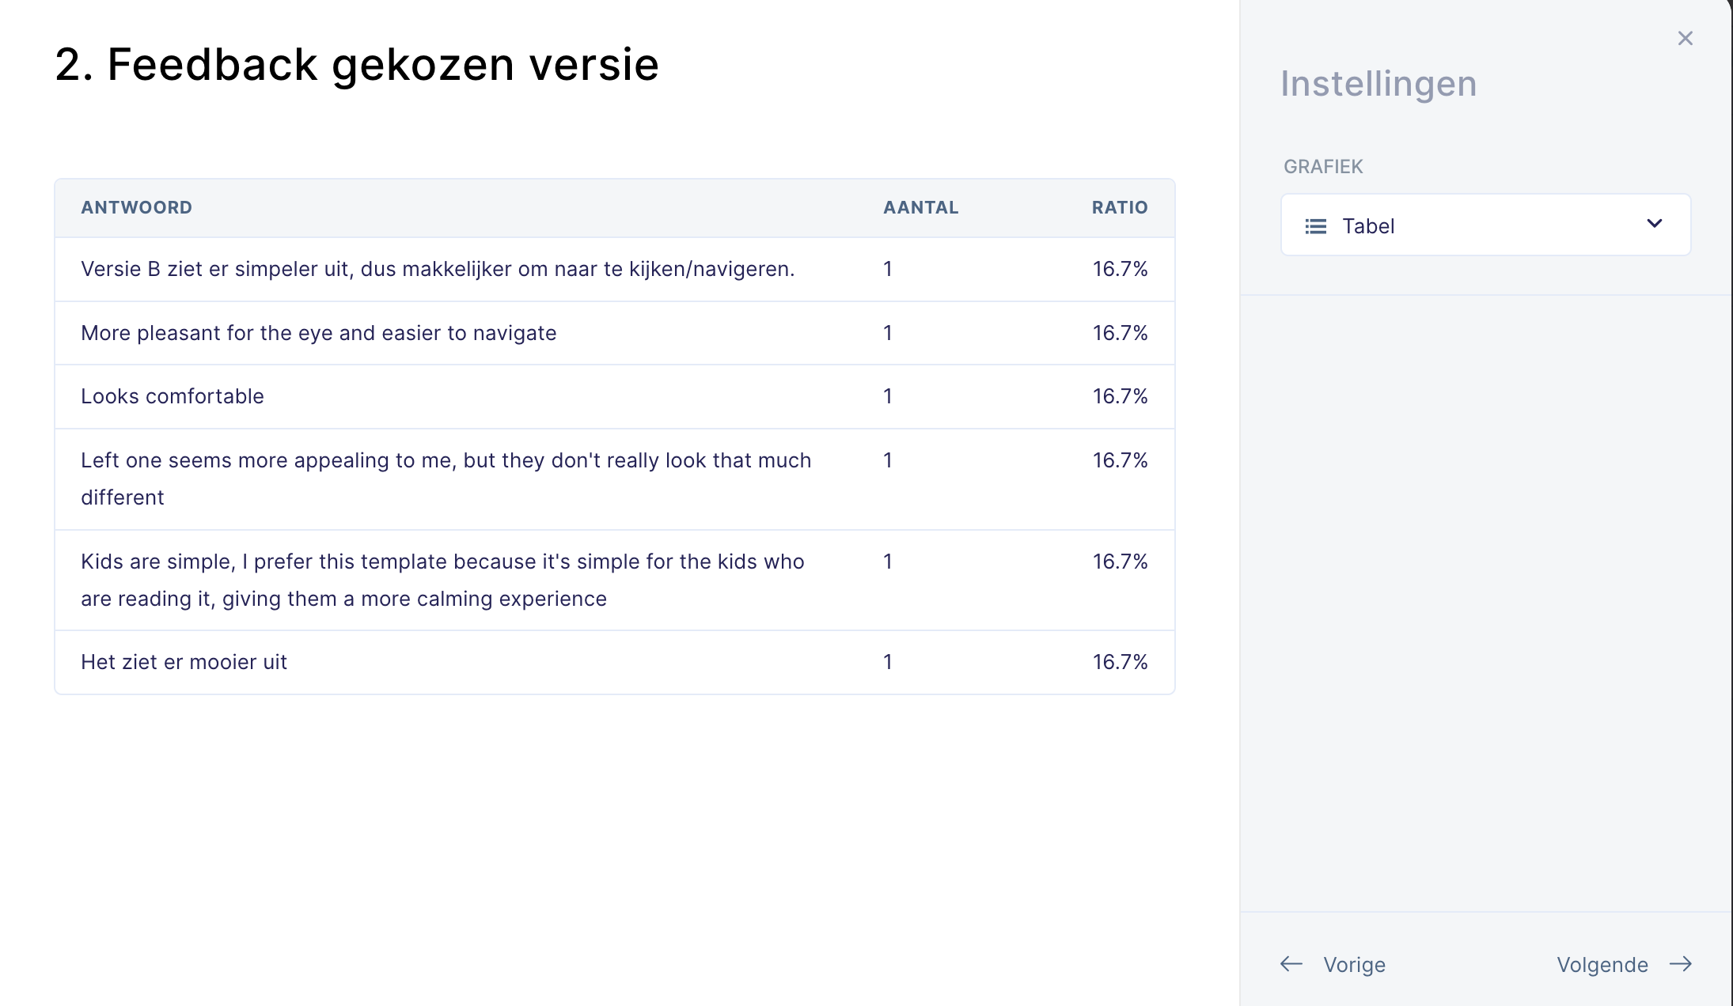Click the left arrow next to Vorige

coord(1291,964)
